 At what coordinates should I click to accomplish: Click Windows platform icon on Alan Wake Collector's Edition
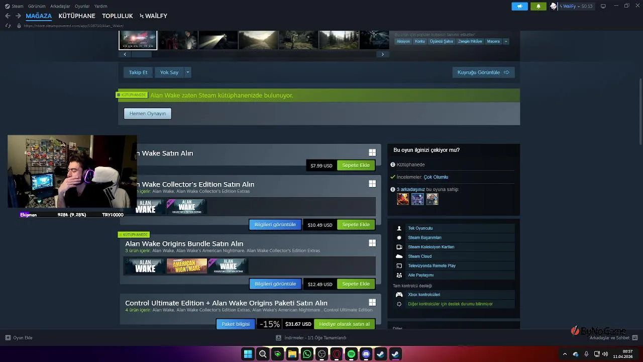[x=372, y=184]
